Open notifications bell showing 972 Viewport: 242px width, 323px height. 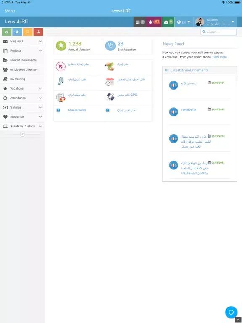pos(154,22)
